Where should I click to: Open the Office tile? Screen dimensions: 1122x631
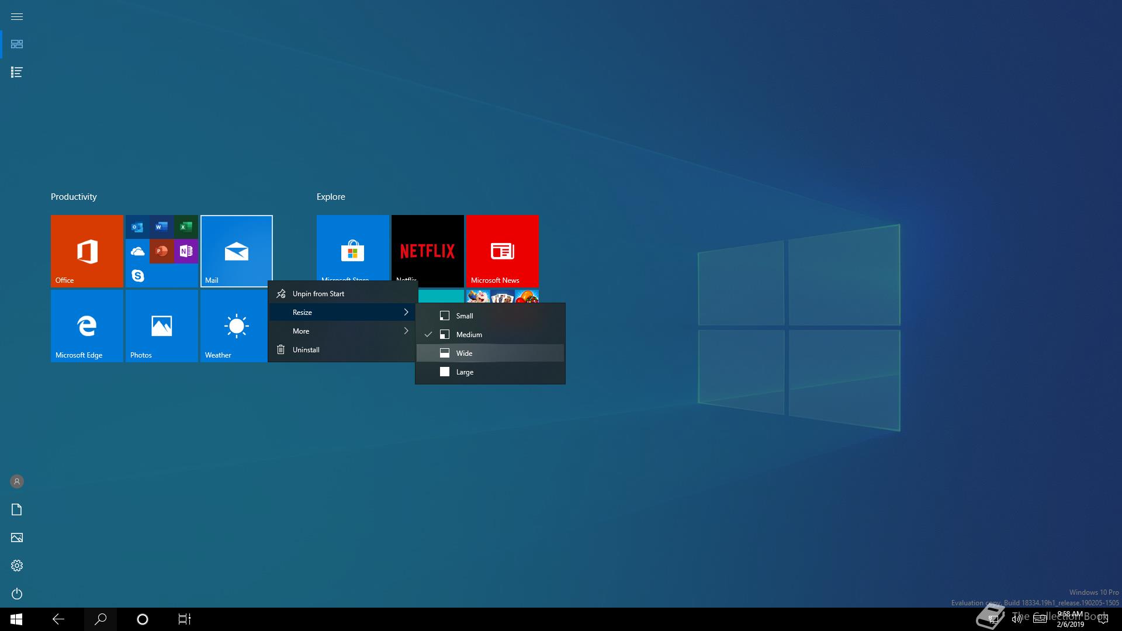pyautogui.click(x=87, y=251)
